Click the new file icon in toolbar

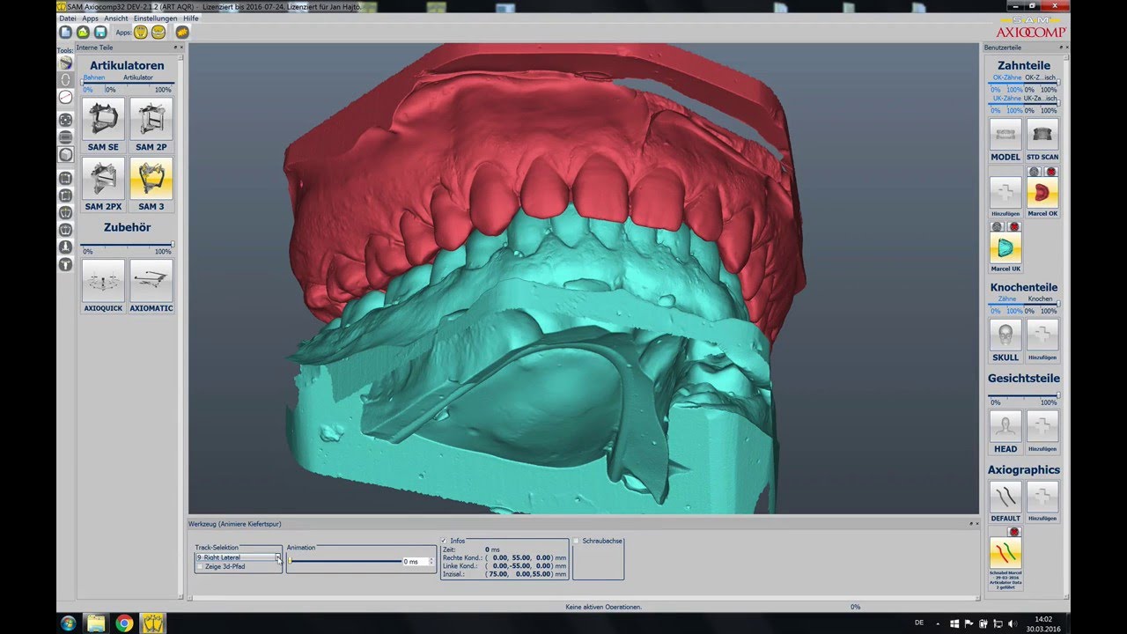(x=65, y=33)
